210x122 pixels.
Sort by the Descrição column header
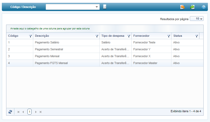pos(42,36)
